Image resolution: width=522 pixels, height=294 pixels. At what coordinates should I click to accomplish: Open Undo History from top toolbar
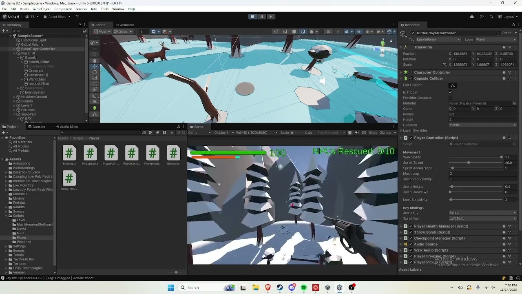coord(482,17)
